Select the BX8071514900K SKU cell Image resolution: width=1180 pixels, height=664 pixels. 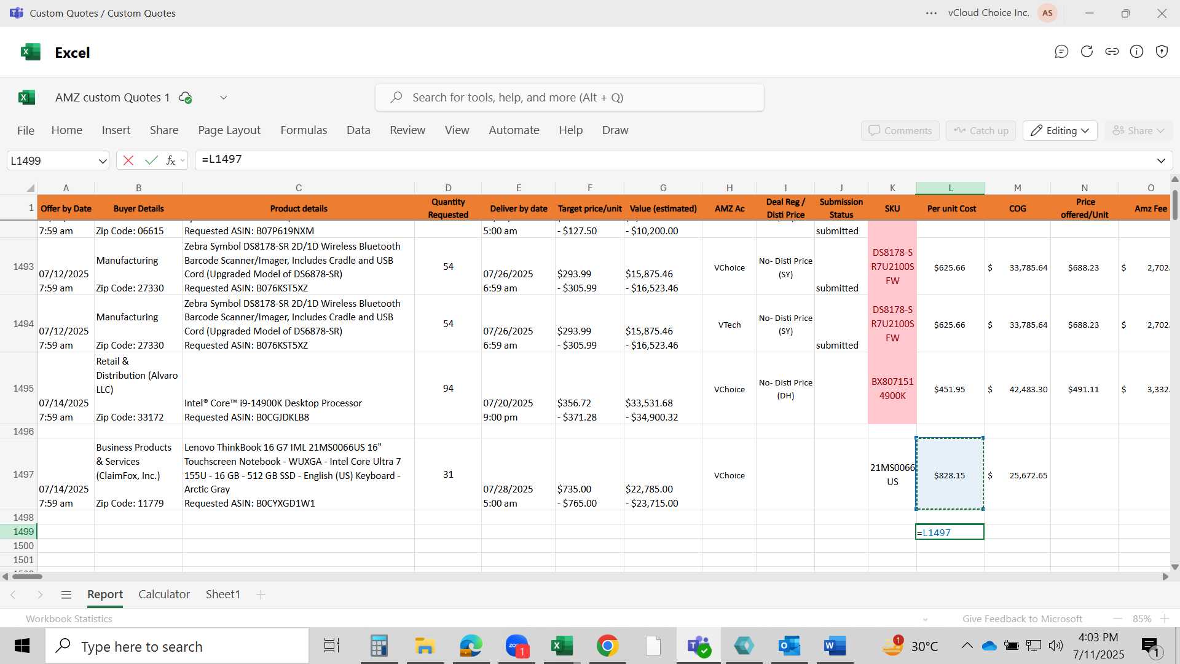pos(892,389)
